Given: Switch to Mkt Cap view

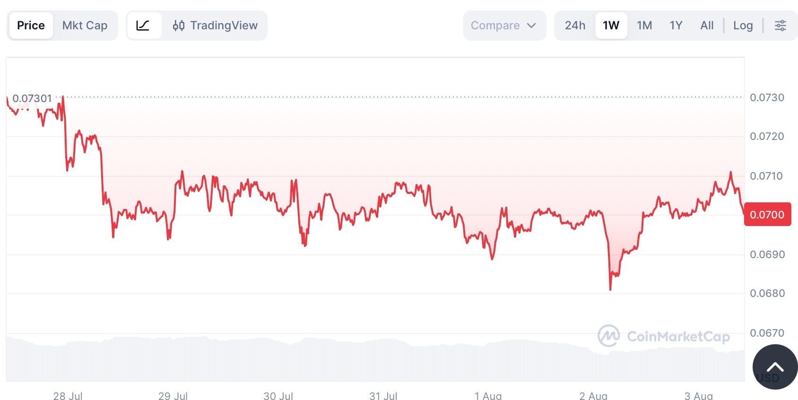Looking at the screenshot, I should coord(85,26).
